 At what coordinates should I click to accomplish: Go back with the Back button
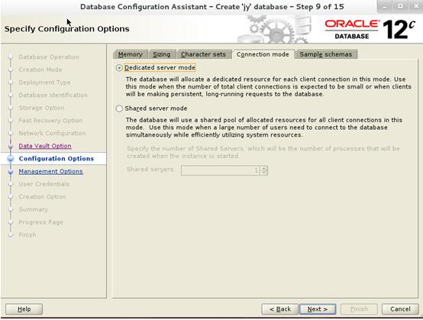point(280,309)
